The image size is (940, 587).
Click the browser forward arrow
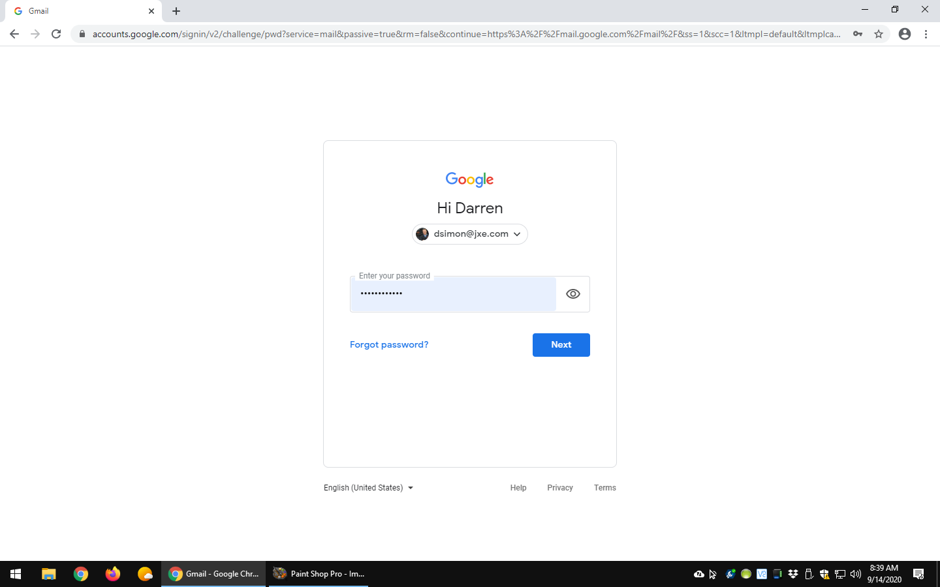pyautogui.click(x=35, y=34)
